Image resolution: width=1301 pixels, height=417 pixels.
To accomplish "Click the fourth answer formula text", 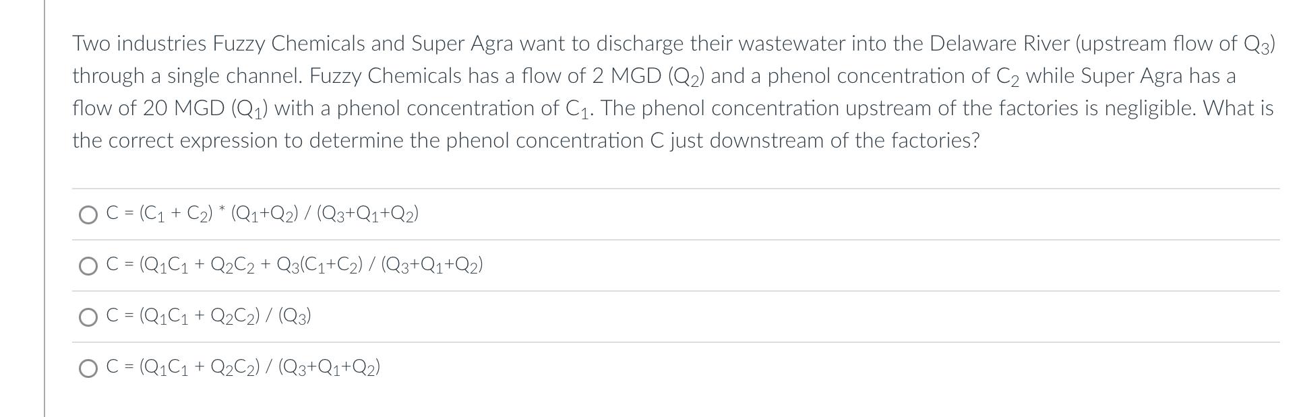I will coord(244,367).
